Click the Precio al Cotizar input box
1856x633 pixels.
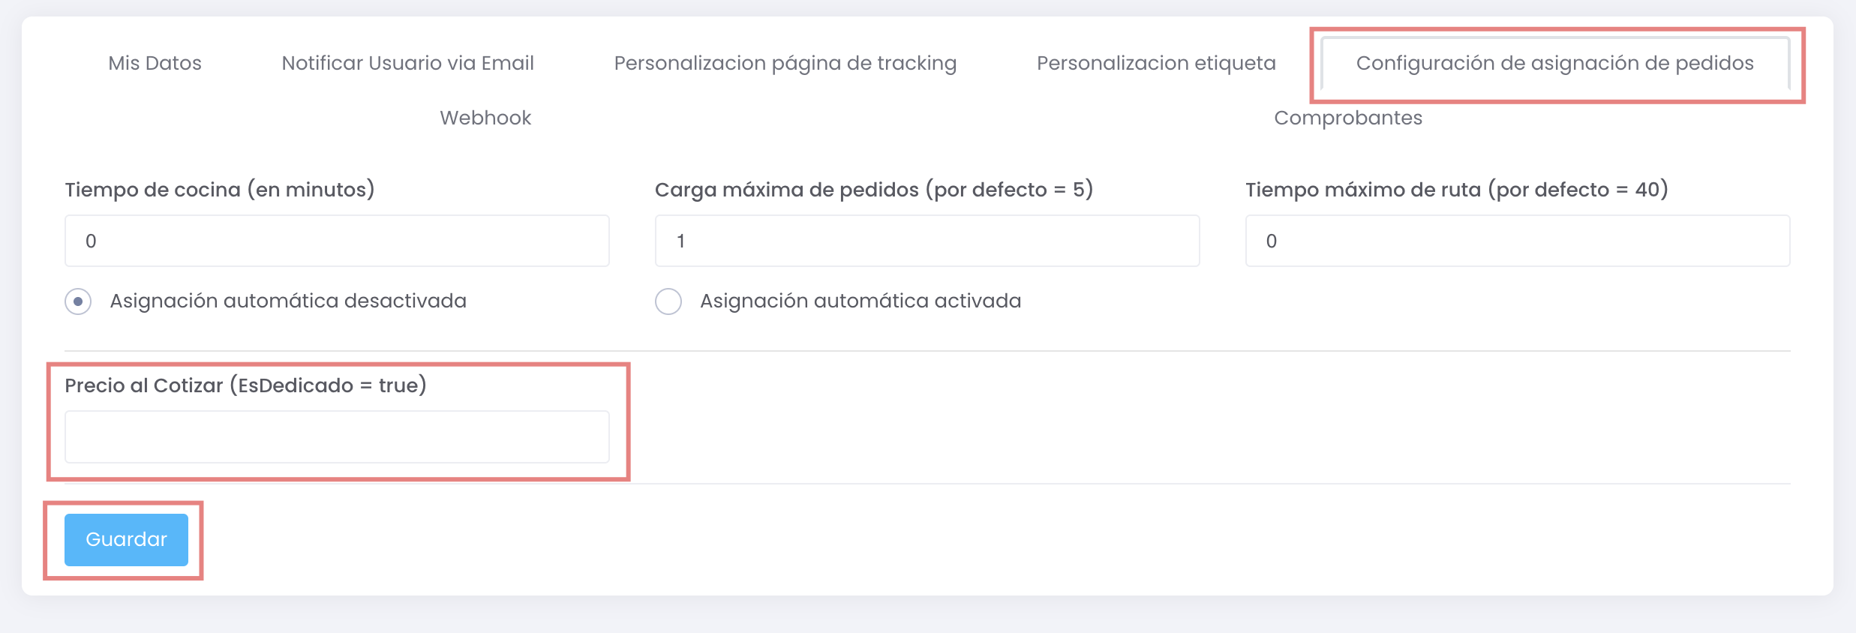[337, 436]
